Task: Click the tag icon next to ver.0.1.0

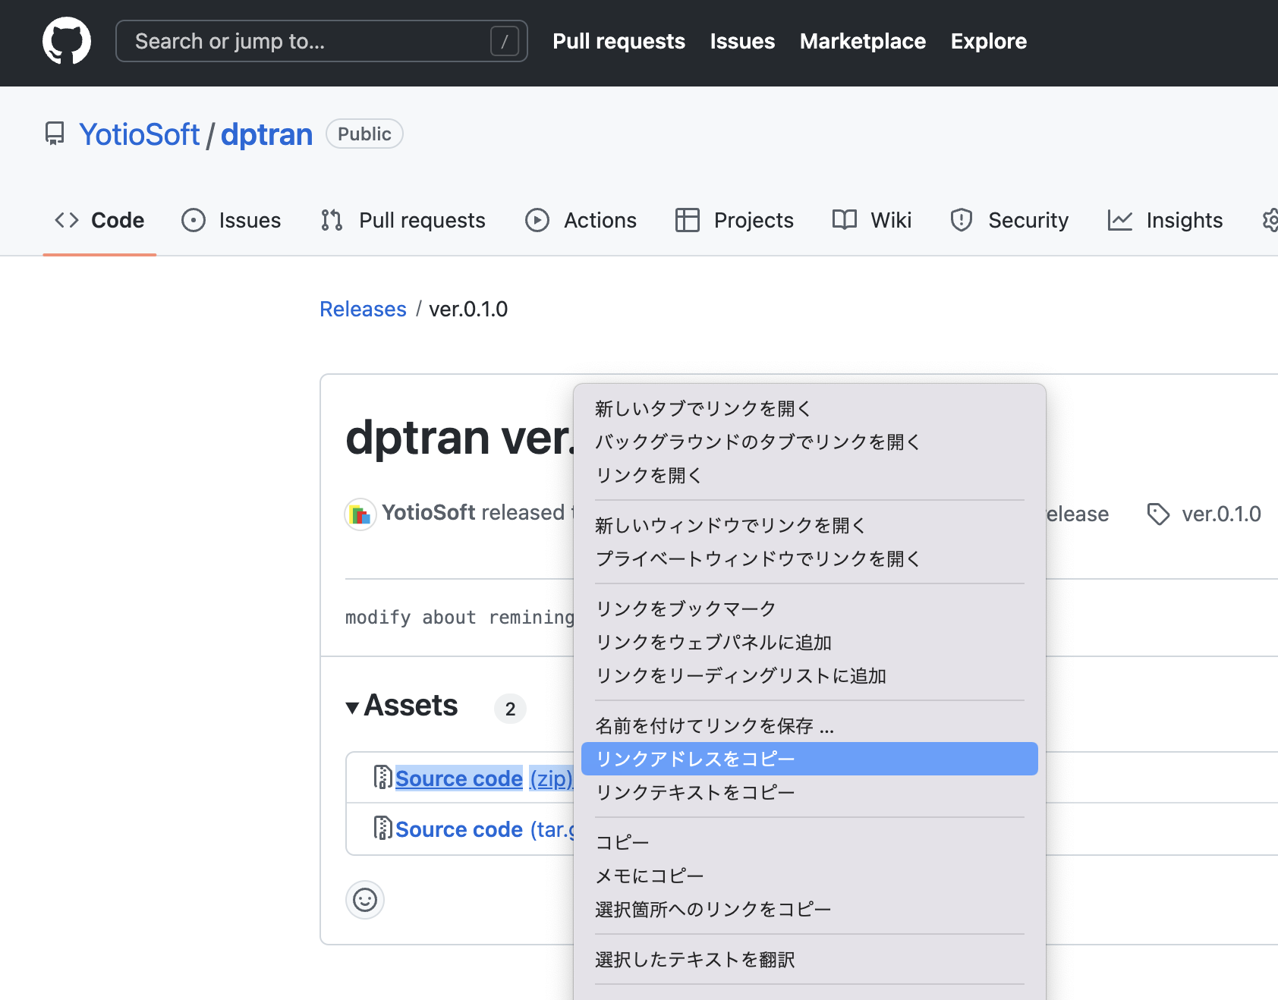Action: [x=1158, y=514]
